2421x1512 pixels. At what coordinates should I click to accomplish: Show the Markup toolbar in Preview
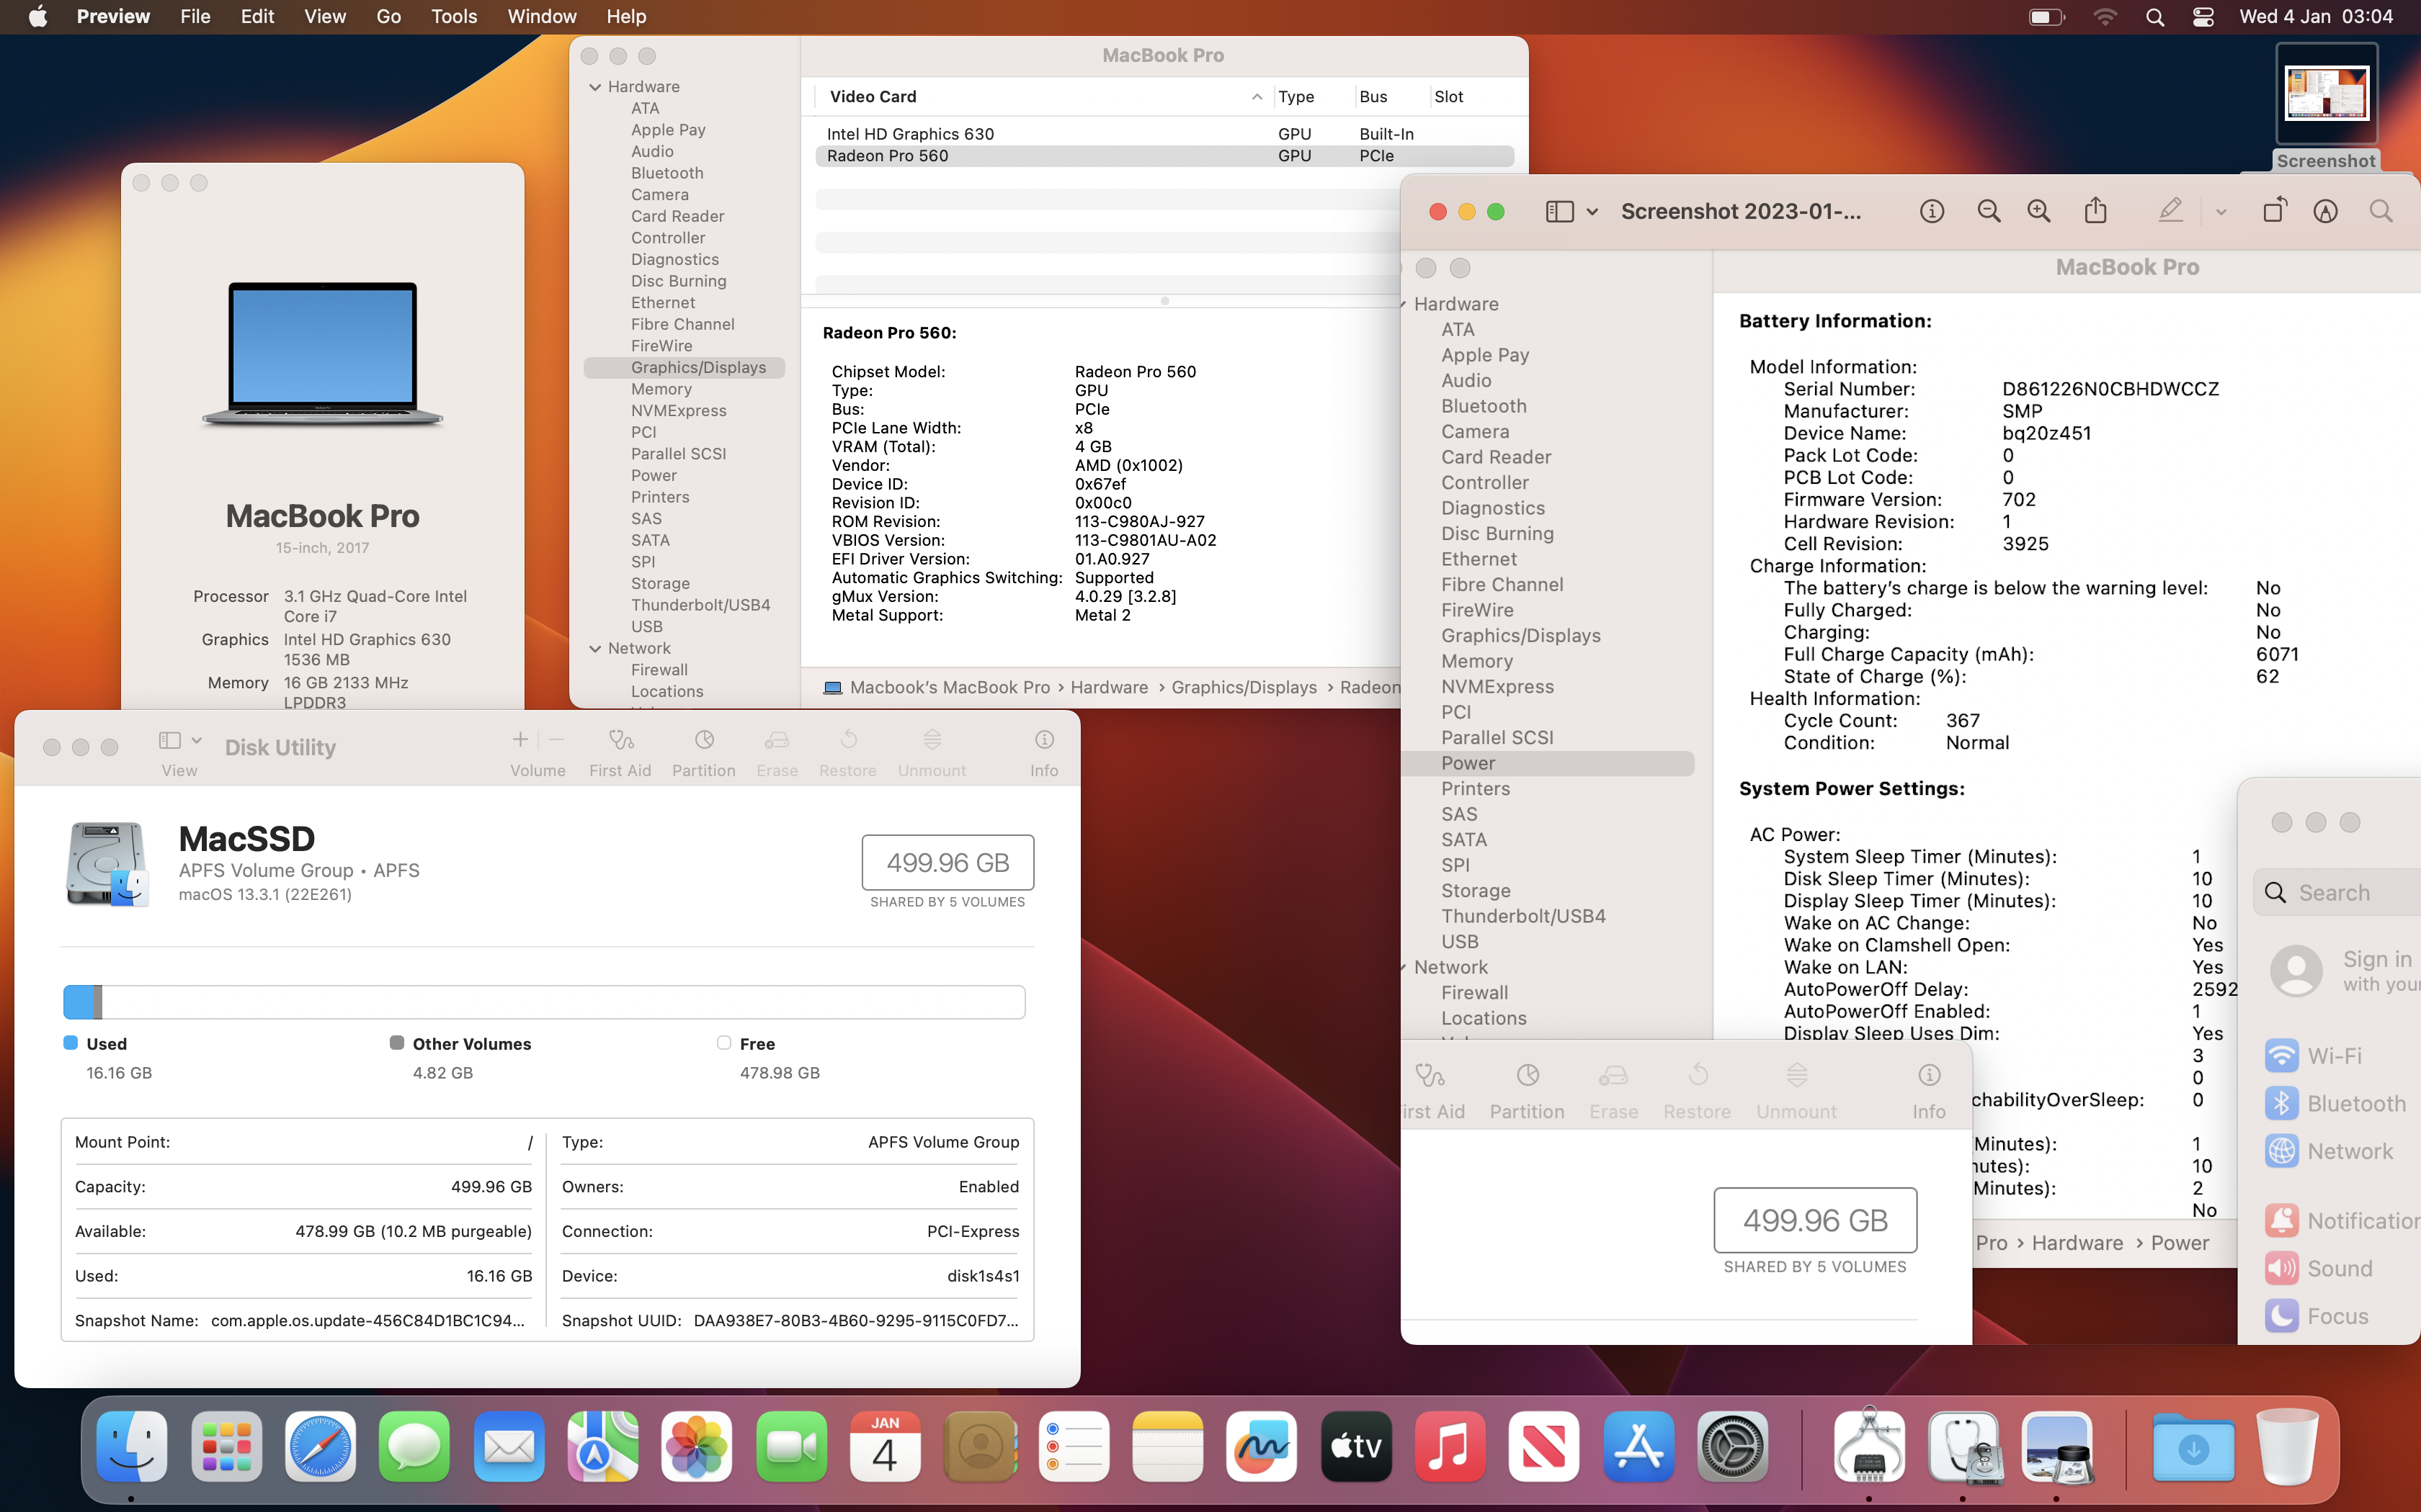click(x=2326, y=211)
